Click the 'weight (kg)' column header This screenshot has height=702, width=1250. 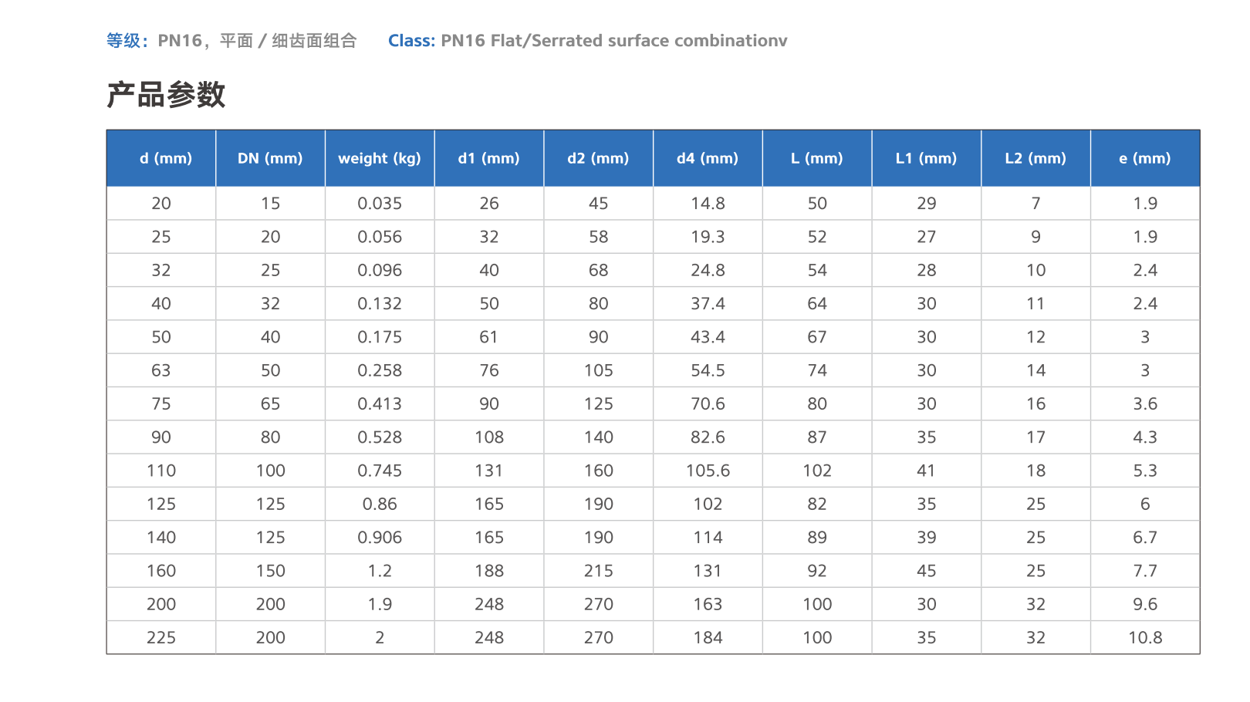(x=380, y=158)
